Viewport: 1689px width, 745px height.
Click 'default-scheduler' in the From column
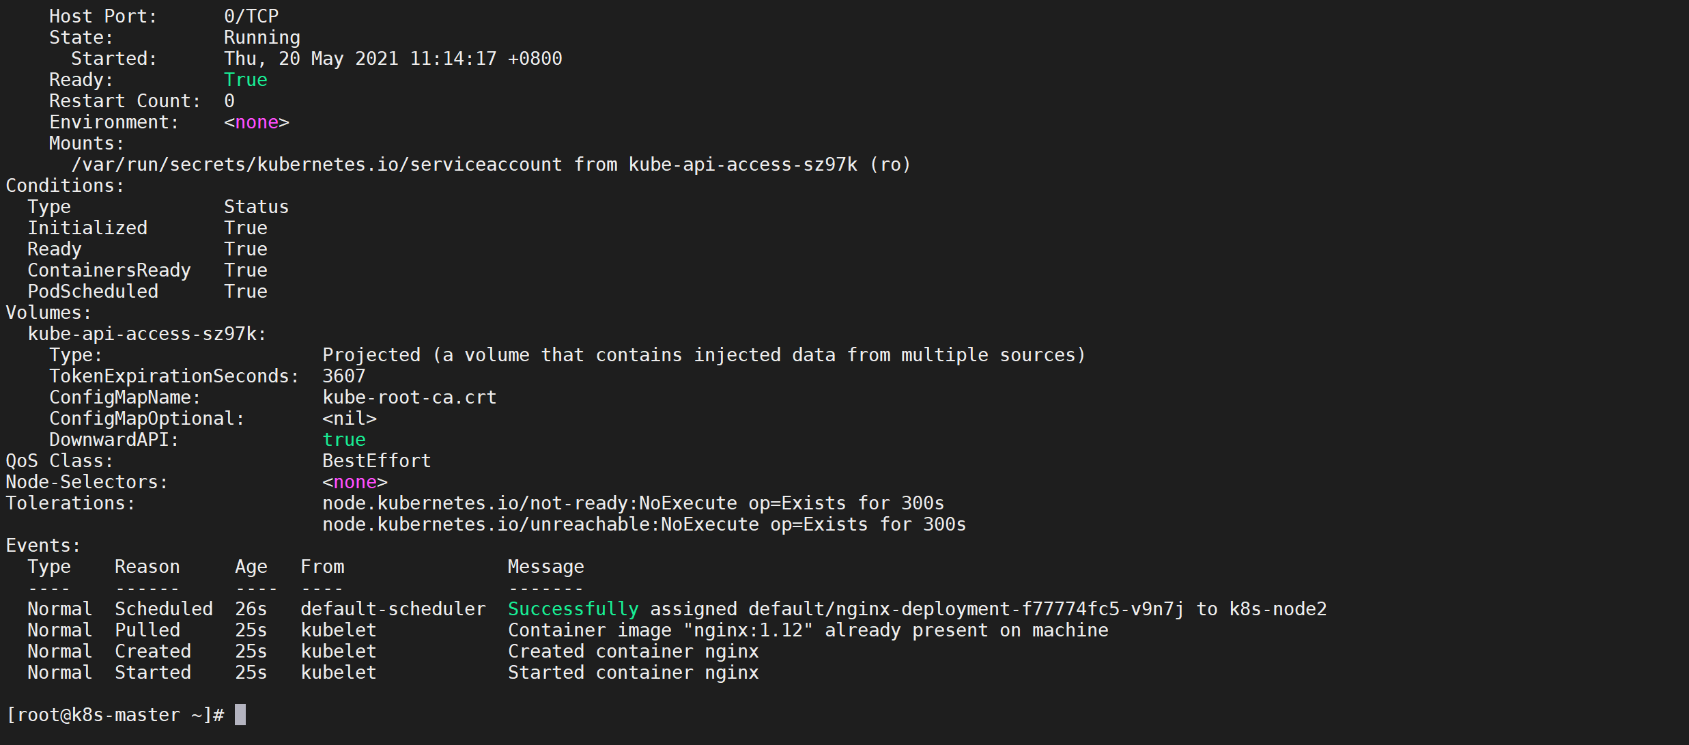pos(393,609)
